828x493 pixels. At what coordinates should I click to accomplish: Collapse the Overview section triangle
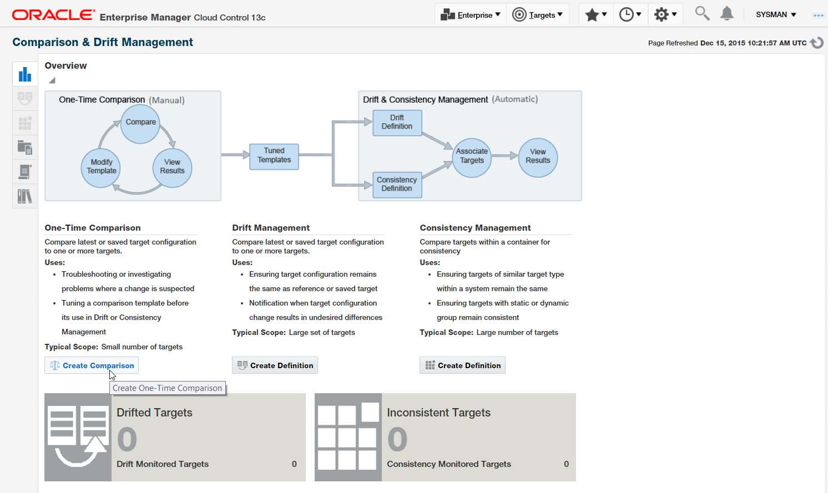pyautogui.click(x=52, y=80)
